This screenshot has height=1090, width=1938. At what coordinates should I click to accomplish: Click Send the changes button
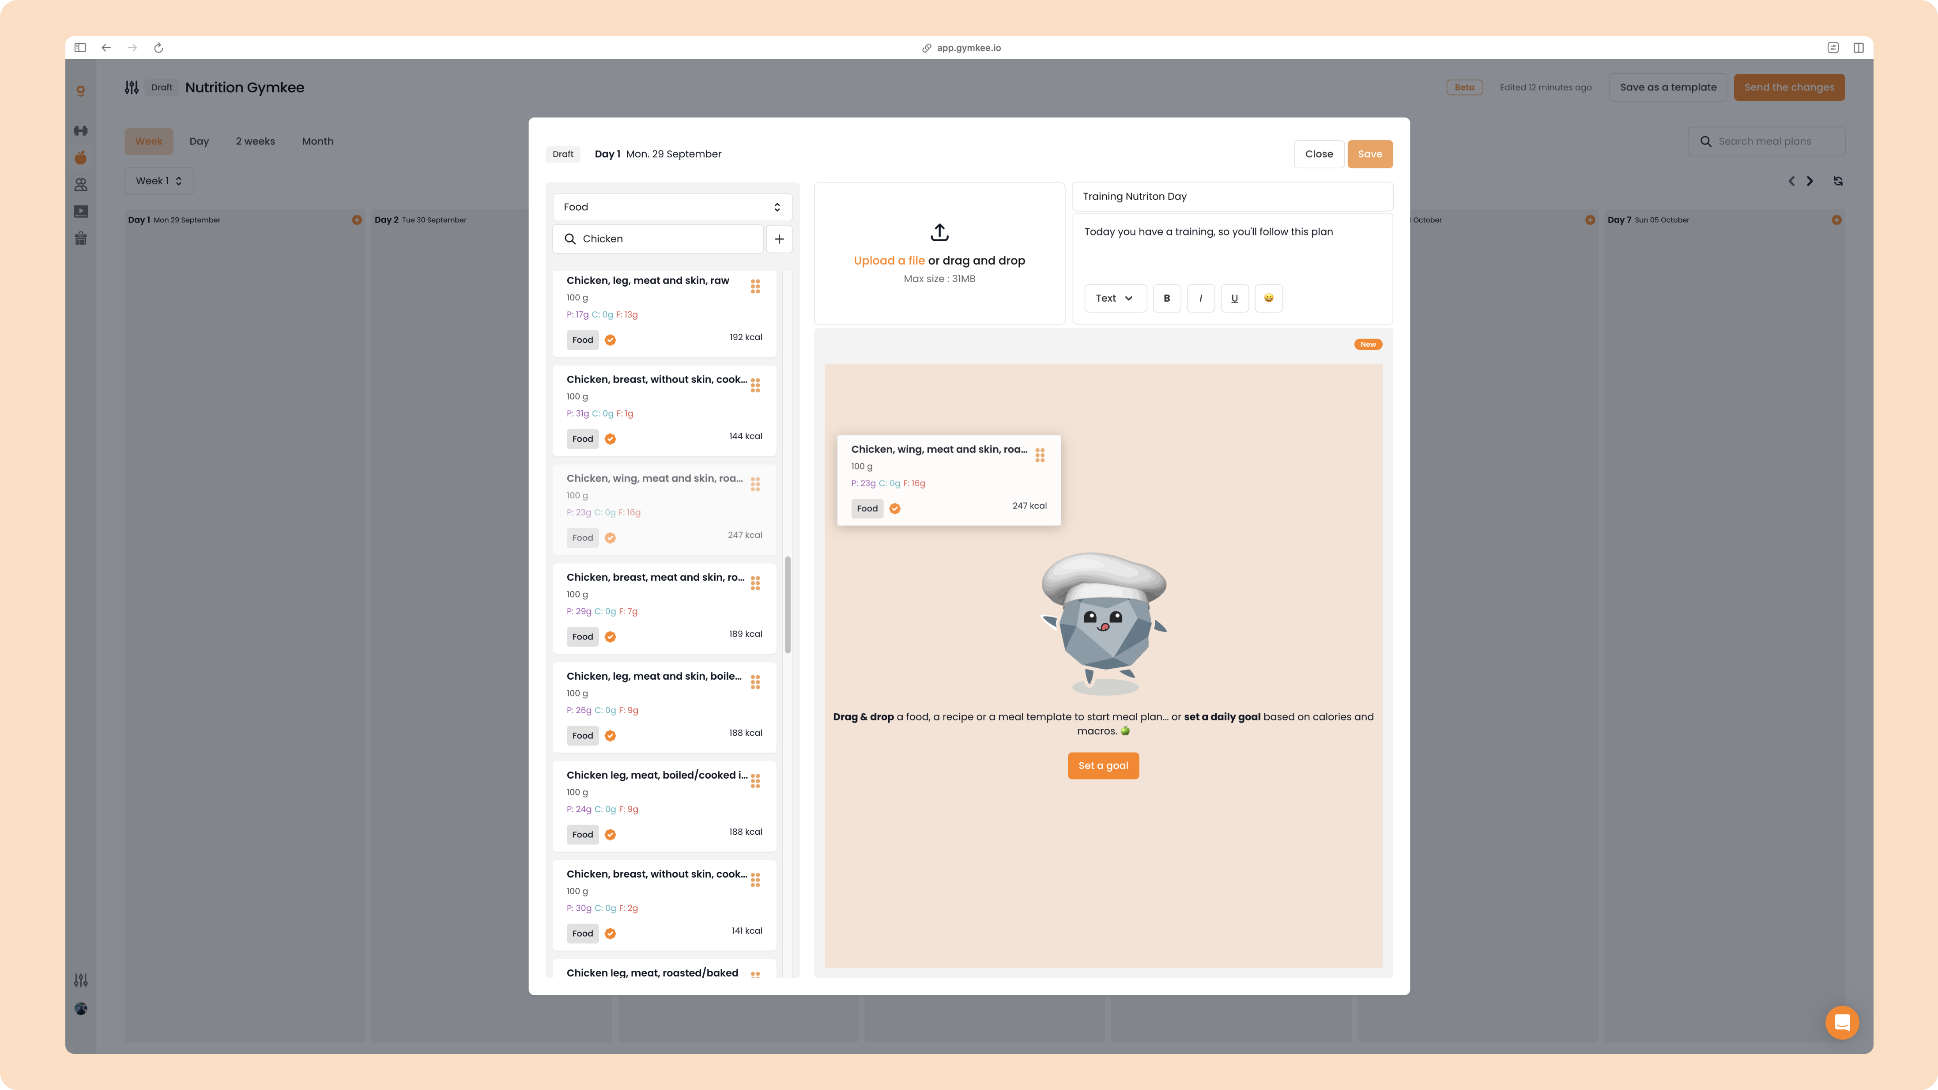point(1789,87)
